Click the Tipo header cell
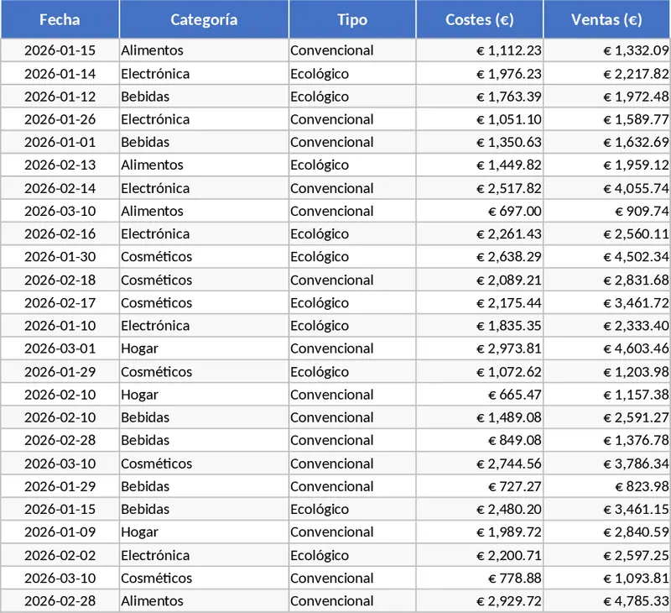The width and height of the screenshot is (671, 613). coord(352,19)
